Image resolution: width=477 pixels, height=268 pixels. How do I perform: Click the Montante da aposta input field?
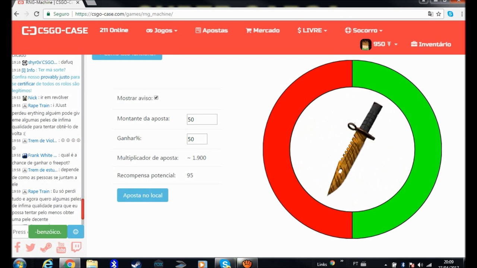coord(202,119)
